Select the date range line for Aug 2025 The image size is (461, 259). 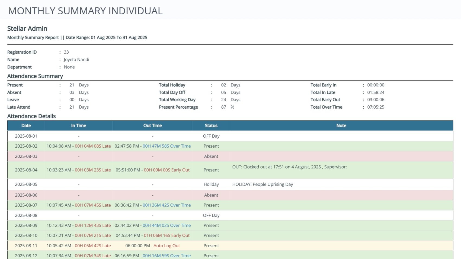[x=77, y=37]
